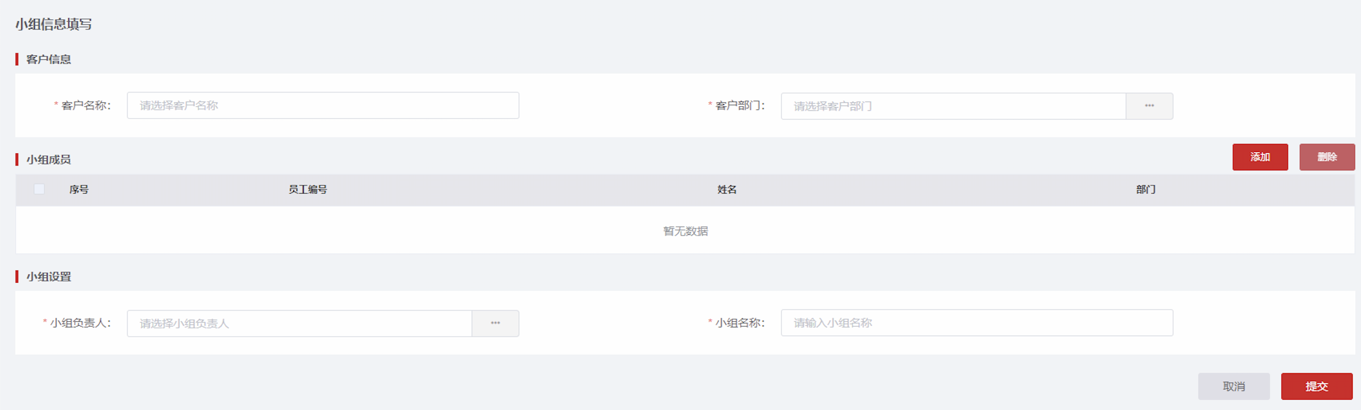Screen dimensions: 1361x410
Task: Click the 客户信息 section heading
Action: (48, 59)
